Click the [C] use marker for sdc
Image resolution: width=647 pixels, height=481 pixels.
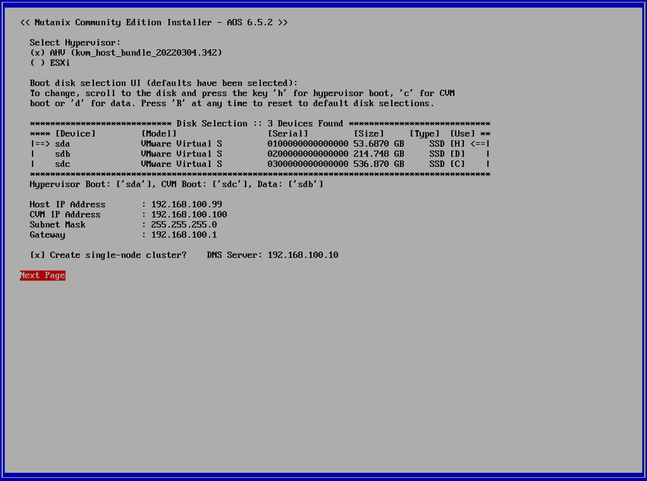(457, 164)
